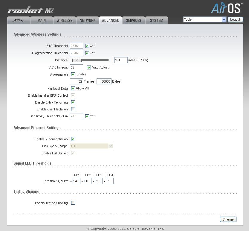
Task: Select the ADVANCED tab
Action: point(111,20)
